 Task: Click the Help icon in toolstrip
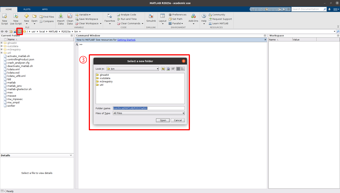point(204,16)
